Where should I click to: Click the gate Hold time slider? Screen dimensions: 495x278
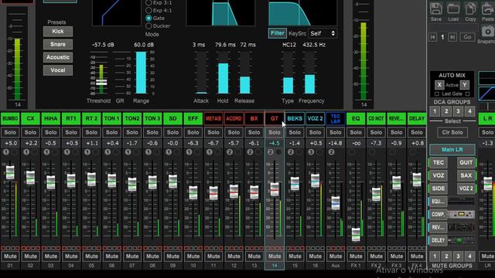223,73
